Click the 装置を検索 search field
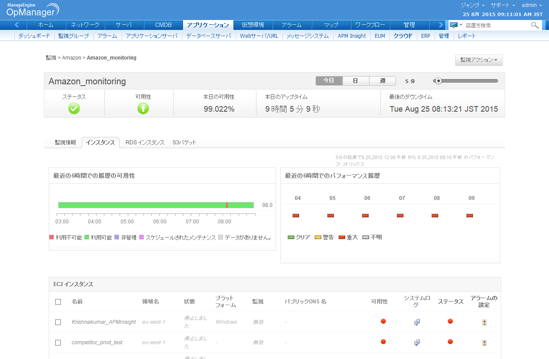 pos(496,25)
